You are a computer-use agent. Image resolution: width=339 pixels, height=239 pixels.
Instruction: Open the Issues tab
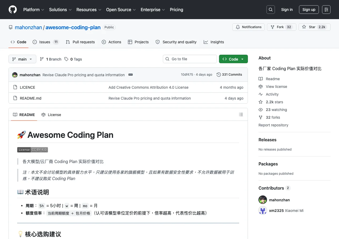point(46,42)
